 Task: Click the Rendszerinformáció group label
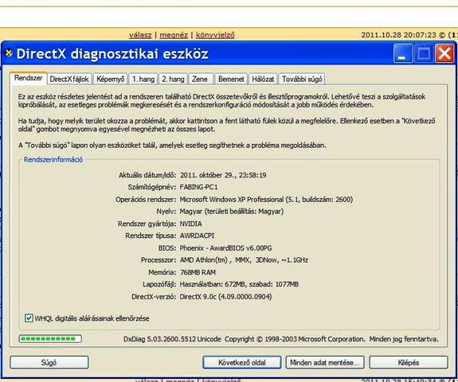tap(53, 160)
